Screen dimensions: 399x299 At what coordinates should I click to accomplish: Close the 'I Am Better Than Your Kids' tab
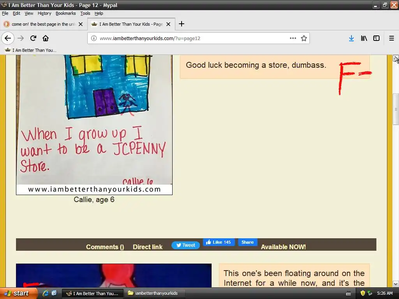point(168,24)
